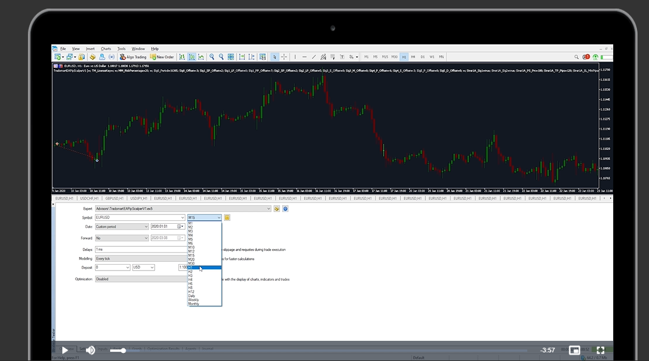This screenshot has height=361, width=649.
Task: Select the zoom in magnifier icon
Action: point(212,57)
